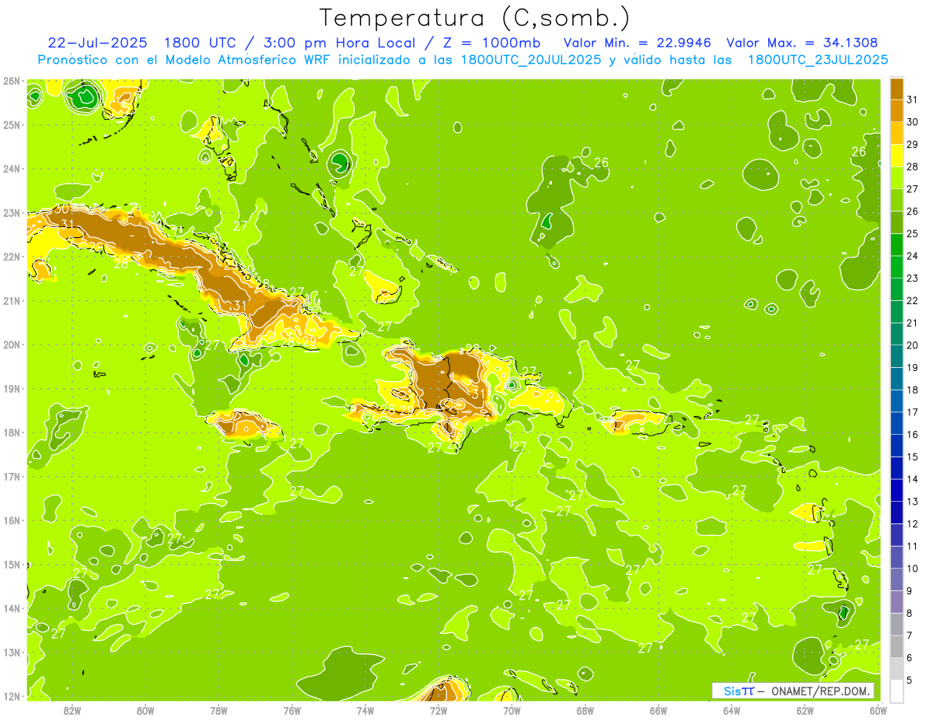Click the "17N" latitude axis label

(12, 476)
